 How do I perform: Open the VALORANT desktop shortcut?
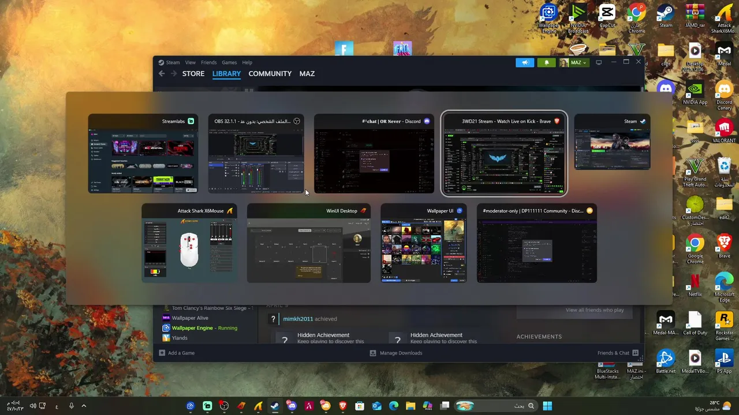tap(724, 131)
